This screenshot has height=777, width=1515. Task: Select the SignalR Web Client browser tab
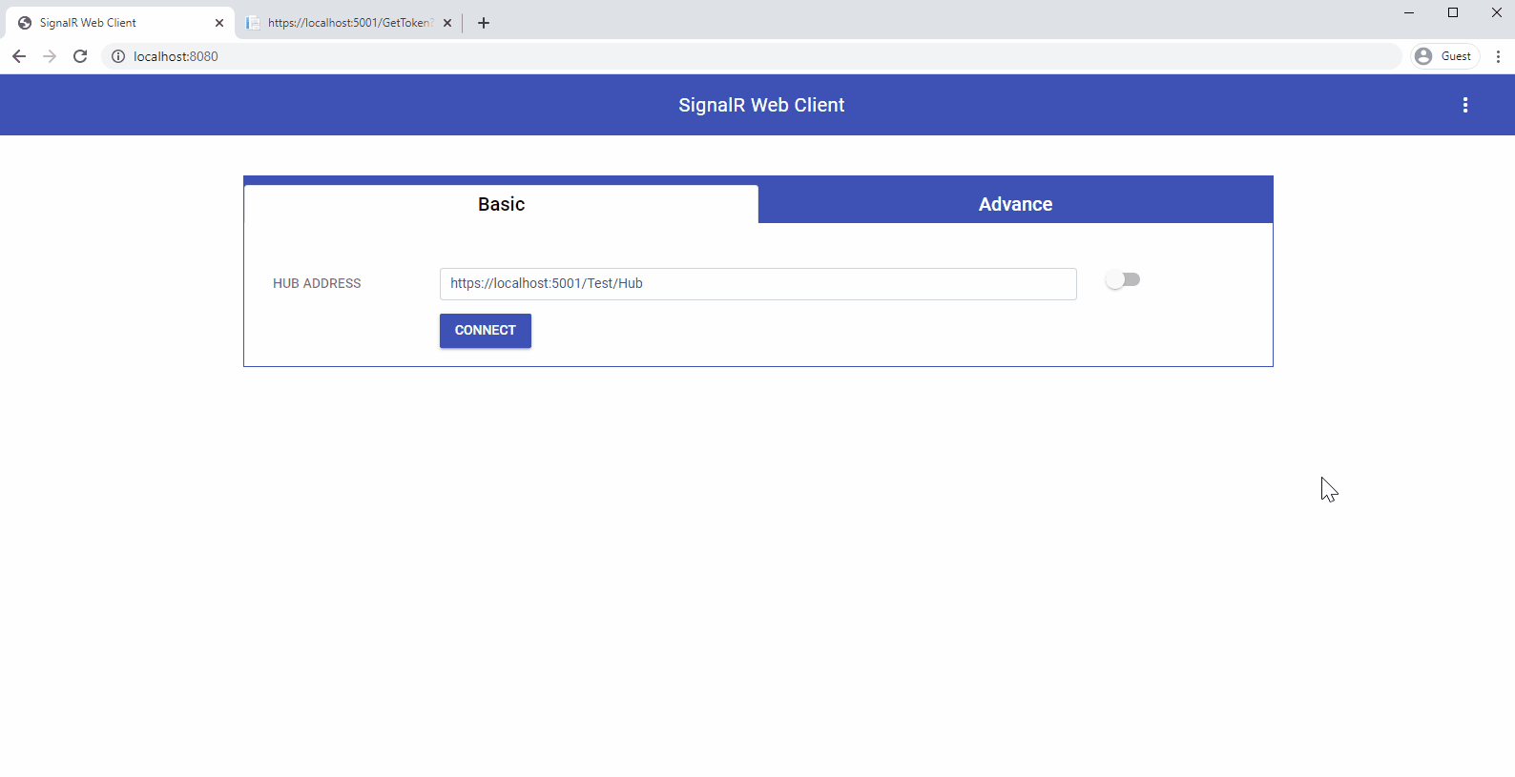click(119, 23)
